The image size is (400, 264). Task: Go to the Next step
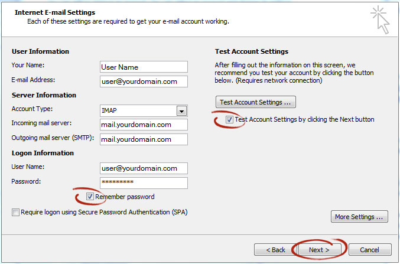(x=319, y=250)
